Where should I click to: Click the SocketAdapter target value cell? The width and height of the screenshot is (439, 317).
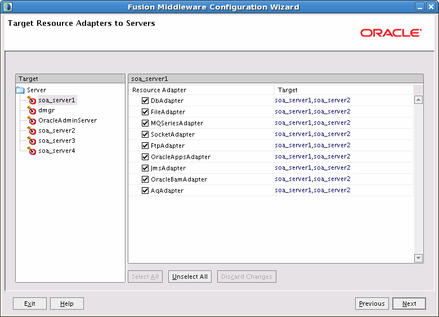pyautogui.click(x=343, y=134)
